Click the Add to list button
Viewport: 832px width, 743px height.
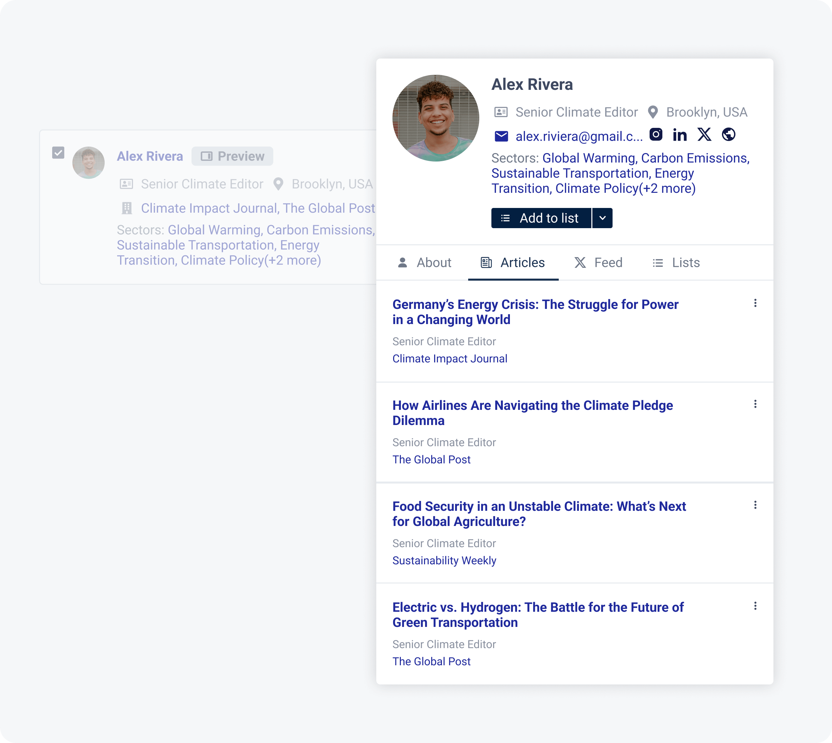541,218
